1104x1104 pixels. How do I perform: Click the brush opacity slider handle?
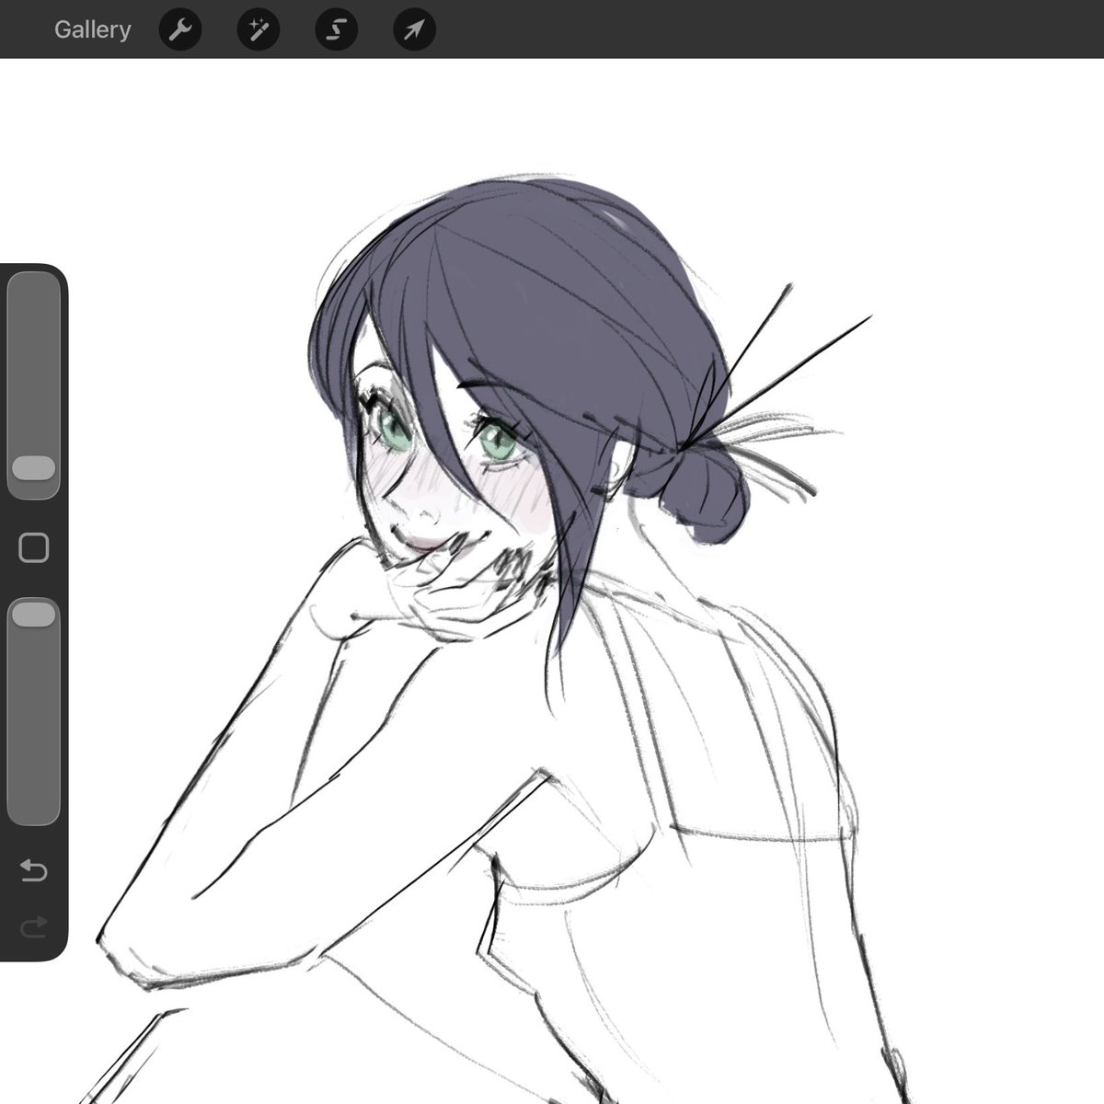pyautogui.click(x=34, y=615)
